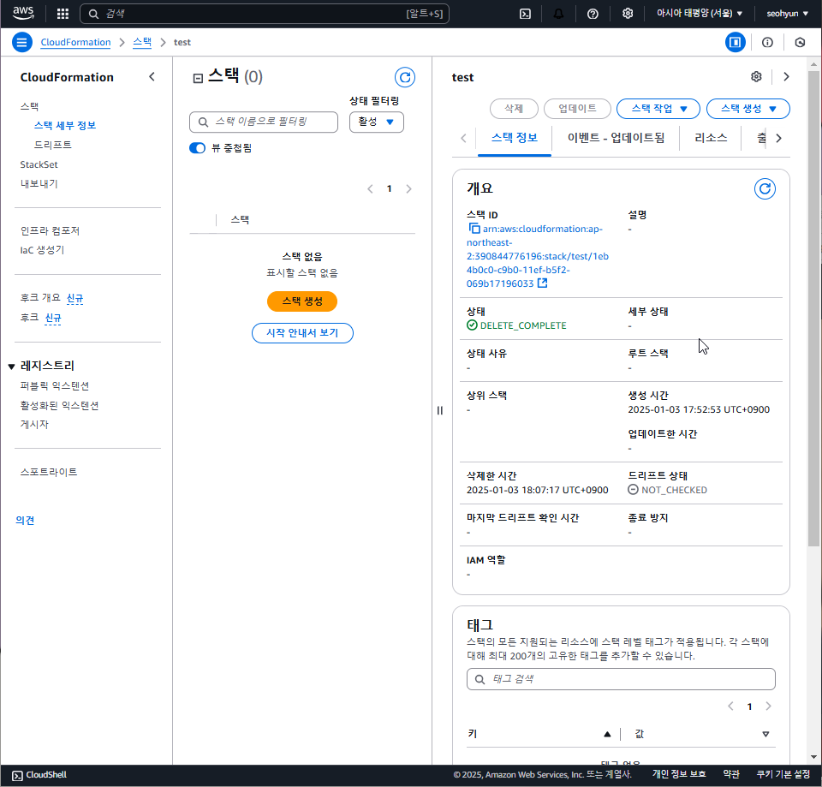Open the top bar settings gear
This screenshot has height=787, width=822.
(628, 14)
